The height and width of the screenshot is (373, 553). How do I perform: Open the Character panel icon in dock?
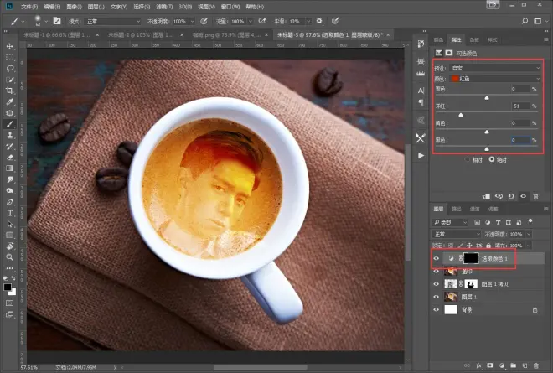(x=421, y=91)
